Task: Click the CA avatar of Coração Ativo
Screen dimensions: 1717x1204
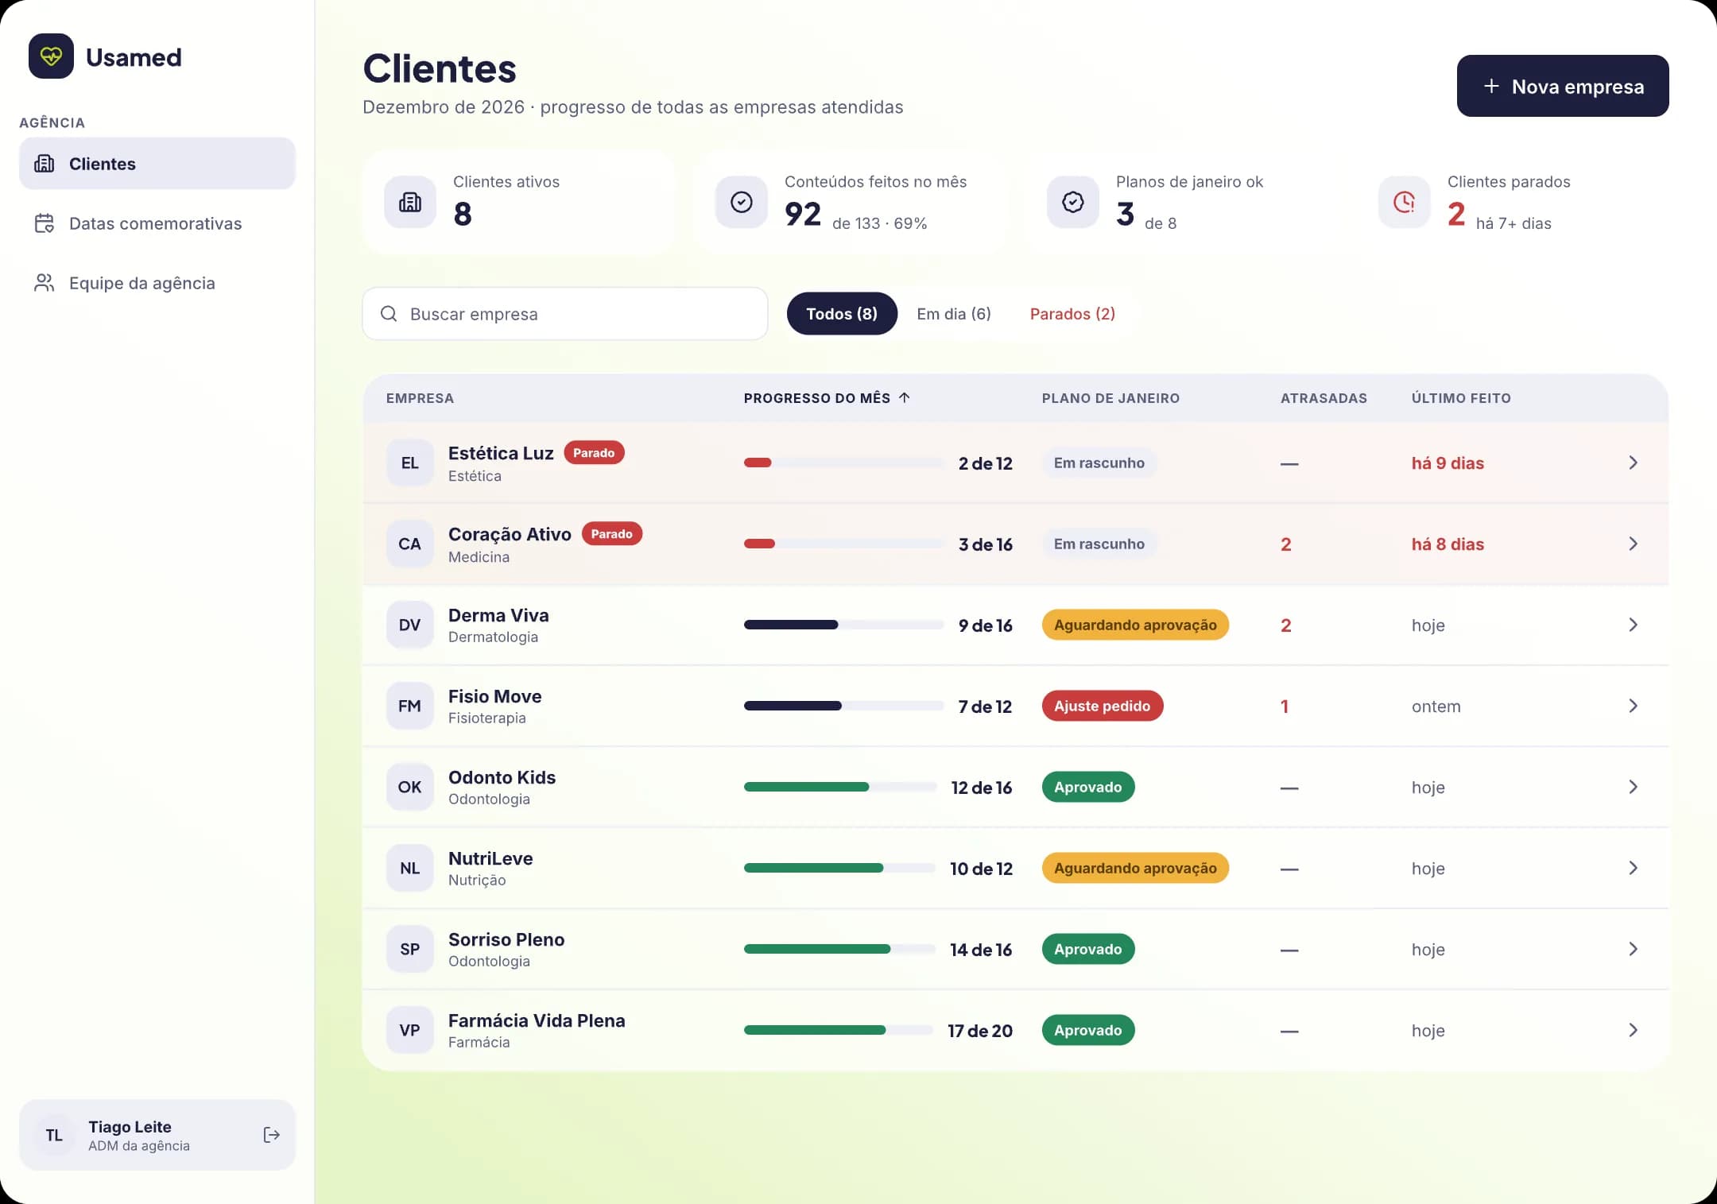Action: (410, 544)
